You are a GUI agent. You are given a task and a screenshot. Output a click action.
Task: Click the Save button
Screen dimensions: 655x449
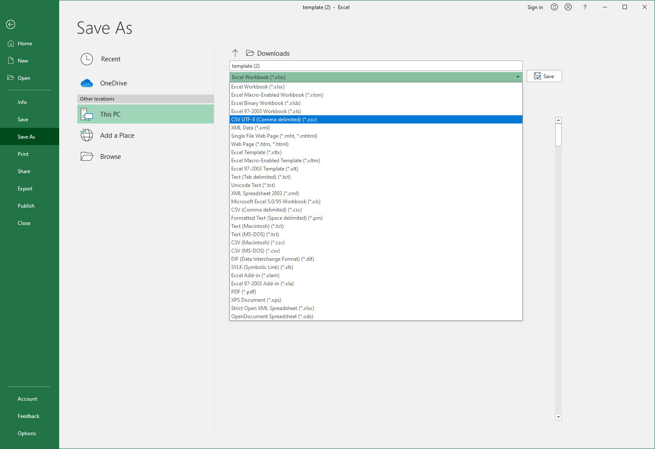pos(544,76)
